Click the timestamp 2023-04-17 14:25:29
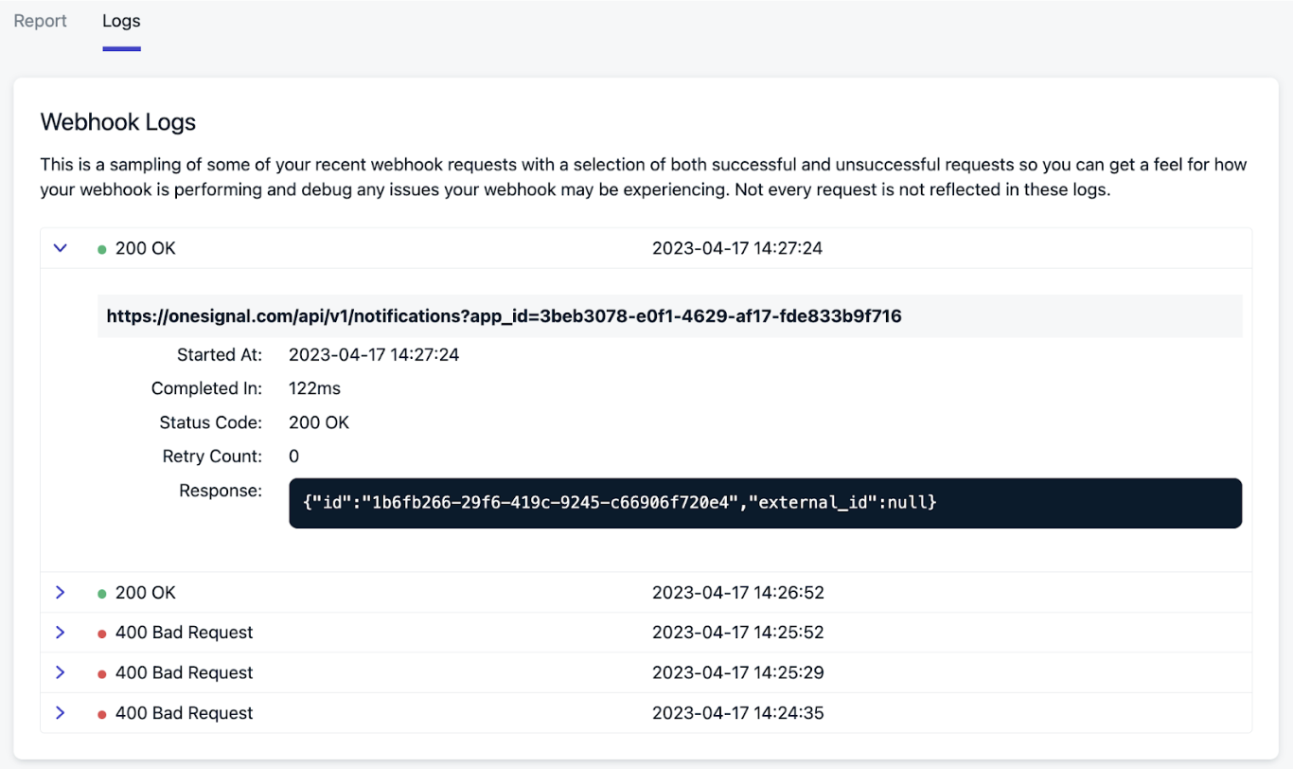Screen dimensions: 1293x769 coord(738,673)
